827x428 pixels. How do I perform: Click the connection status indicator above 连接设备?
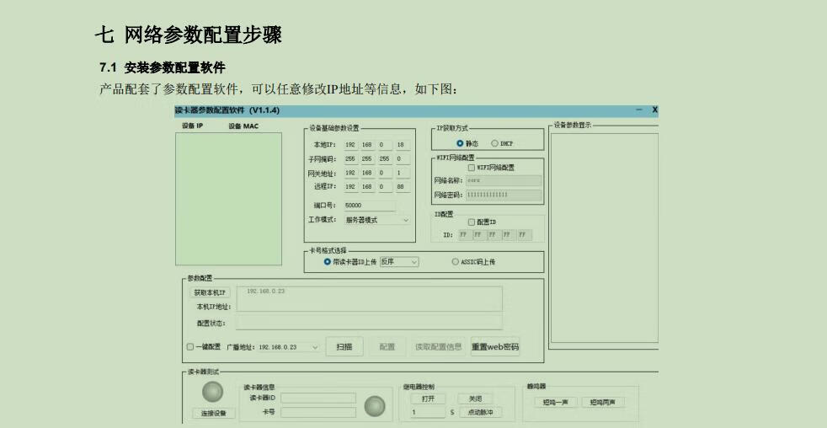click(213, 393)
